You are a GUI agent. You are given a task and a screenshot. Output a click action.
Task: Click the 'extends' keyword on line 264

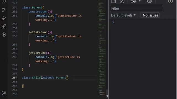click(x=48, y=78)
